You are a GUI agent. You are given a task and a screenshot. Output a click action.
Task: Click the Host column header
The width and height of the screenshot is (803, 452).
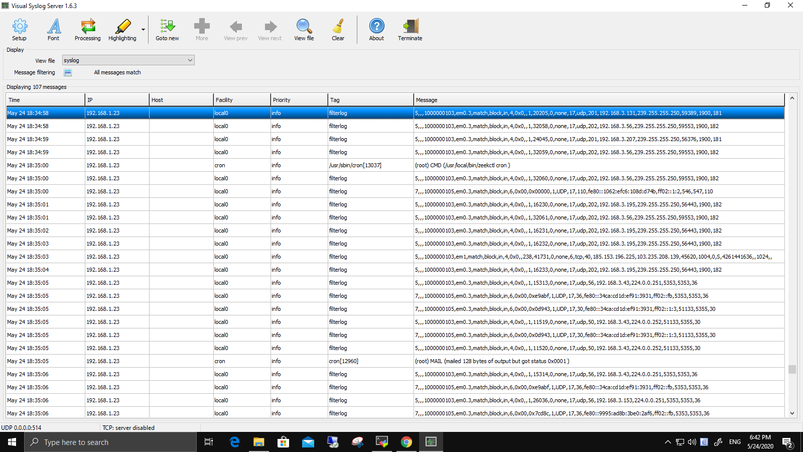[181, 100]
